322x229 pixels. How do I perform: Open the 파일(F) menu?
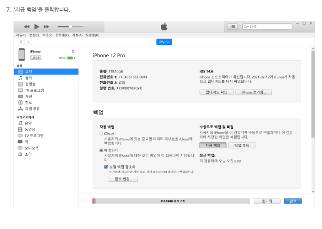click(21, 35)
